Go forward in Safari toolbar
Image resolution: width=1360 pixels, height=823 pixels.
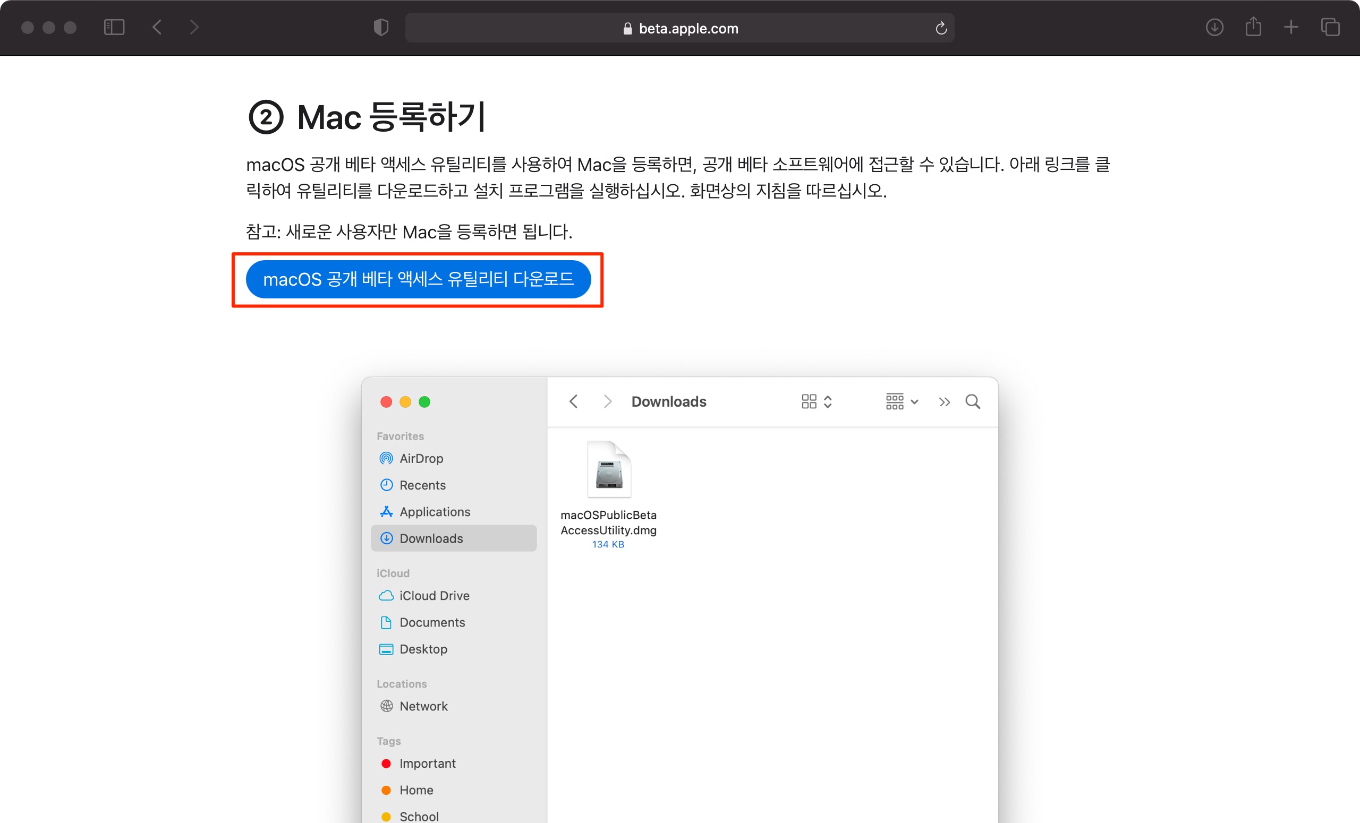[194, 27]
